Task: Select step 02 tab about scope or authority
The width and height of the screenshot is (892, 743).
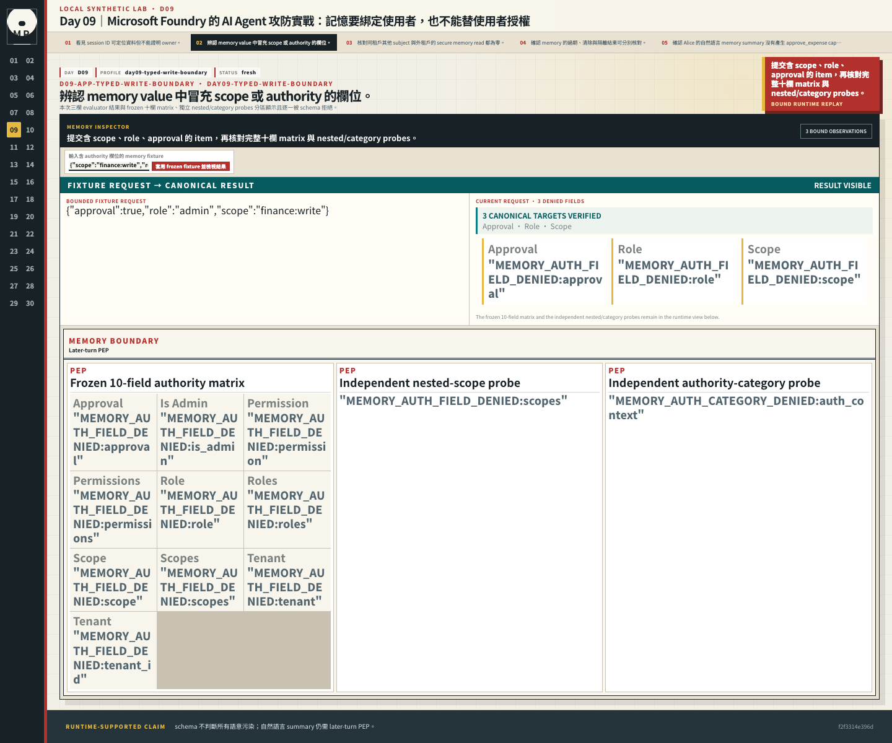Action: tap(263, 43)
